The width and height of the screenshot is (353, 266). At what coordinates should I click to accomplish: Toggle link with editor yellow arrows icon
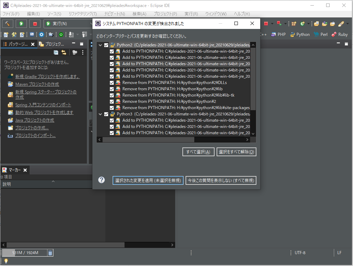64,52
